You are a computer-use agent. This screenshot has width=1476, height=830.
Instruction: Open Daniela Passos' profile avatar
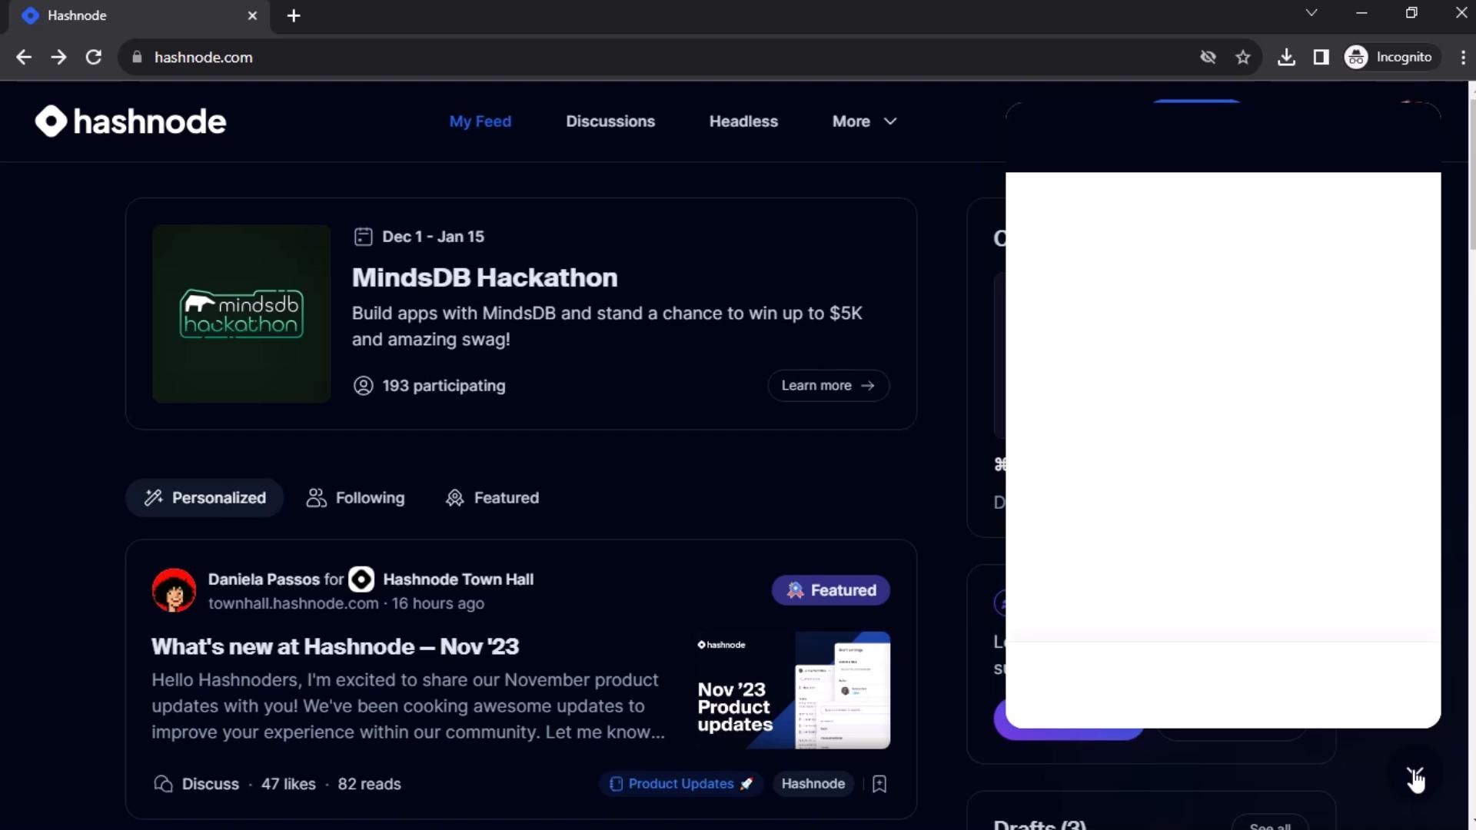[174, 590]
